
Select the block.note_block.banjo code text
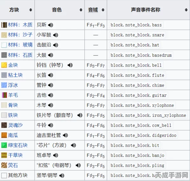tap(137, 155)
